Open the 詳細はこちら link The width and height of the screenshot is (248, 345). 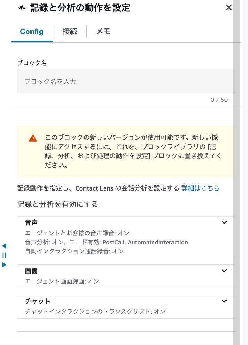(x=201, y=188)
